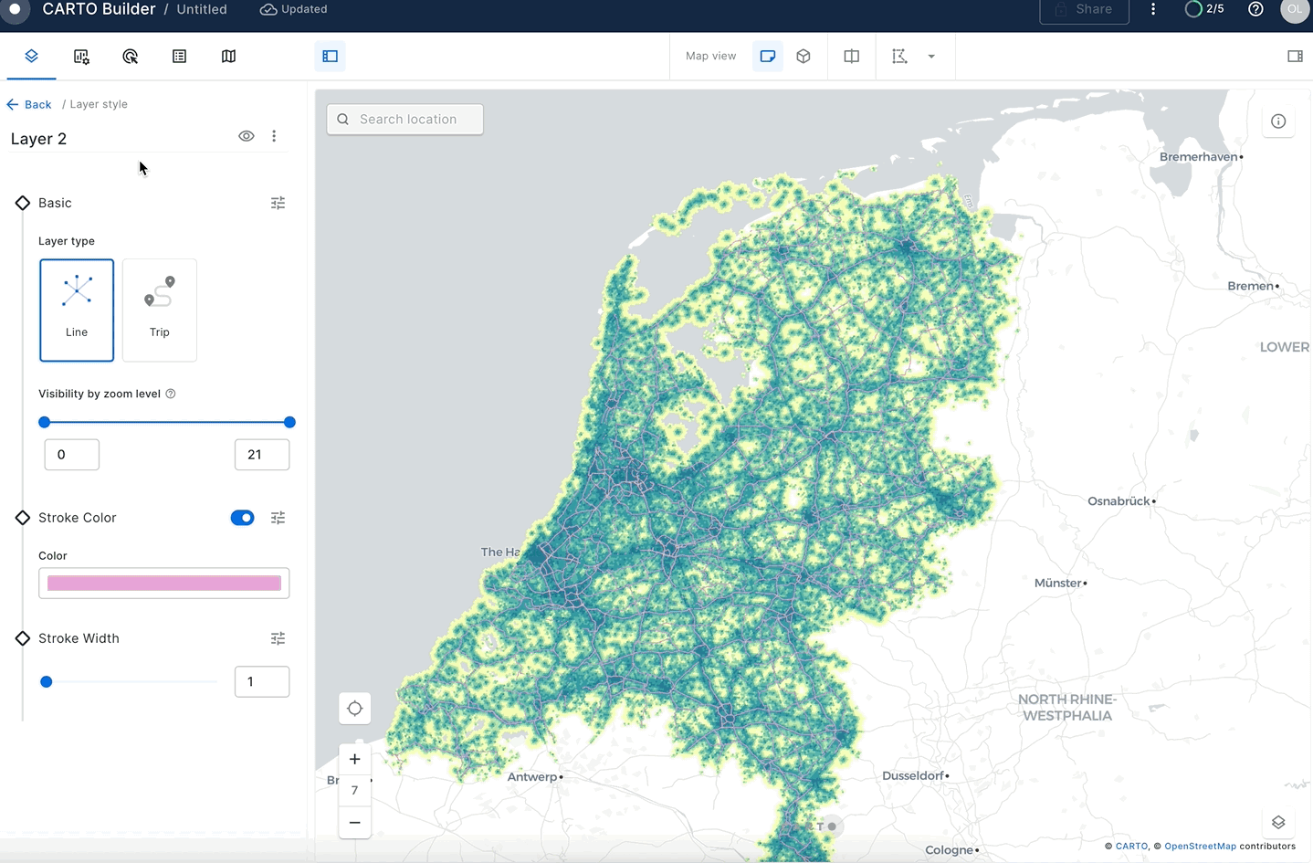The width and height of the screenshot is (1313, 863).
Task: Activate the spatial selection tool
Action: click(x=900, y=56)
